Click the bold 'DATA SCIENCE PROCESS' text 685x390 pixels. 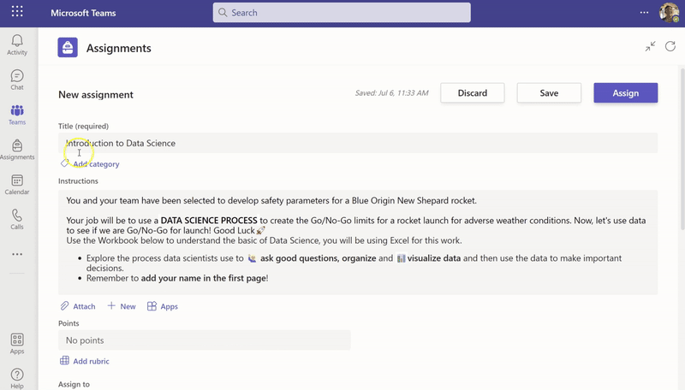(x=209, y=221)
